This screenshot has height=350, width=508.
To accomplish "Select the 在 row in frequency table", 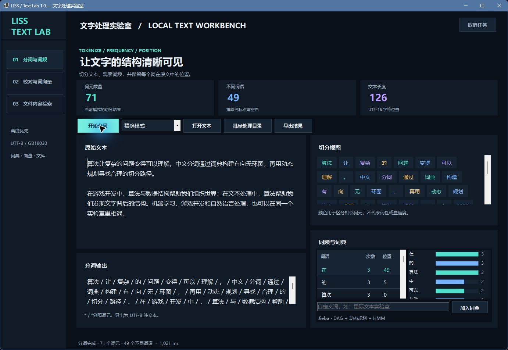I will [x=358, y=270].
